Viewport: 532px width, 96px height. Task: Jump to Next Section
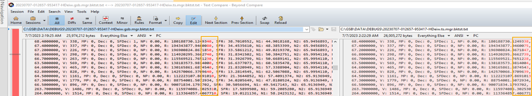pos(216,20)
